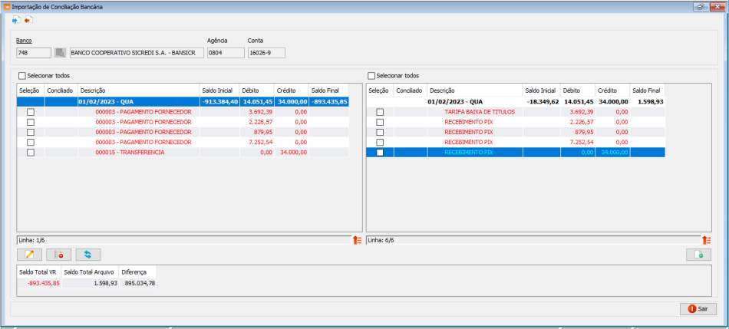Click the 34.000,00 credit in TRANSFERENCIA row
Viewport: 729px width, 329px height.
pyautogui.click(x=292, y=153)
